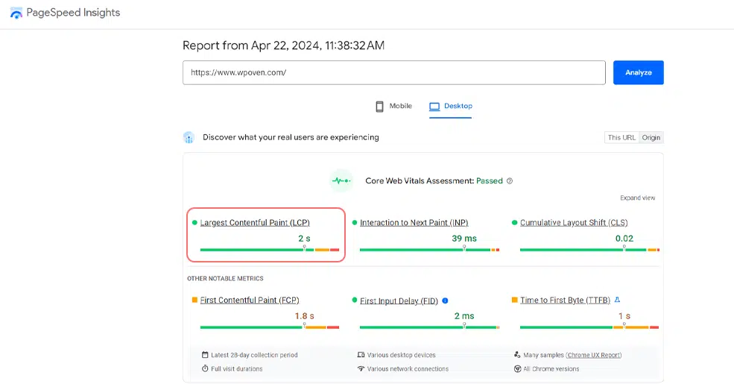This screenshot has width=734, height=384.
Task: Click the experimental flask icon beside TTFB
Action: 617,300
